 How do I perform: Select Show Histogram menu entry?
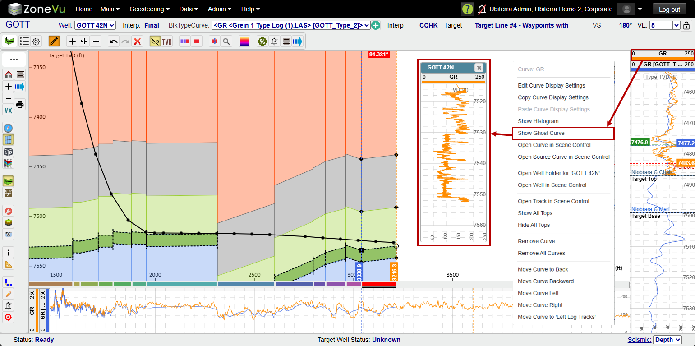538,121
